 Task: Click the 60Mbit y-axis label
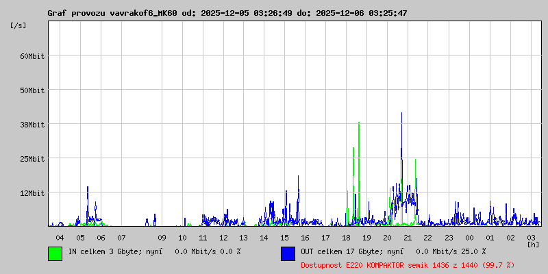(x=32, y=56)
